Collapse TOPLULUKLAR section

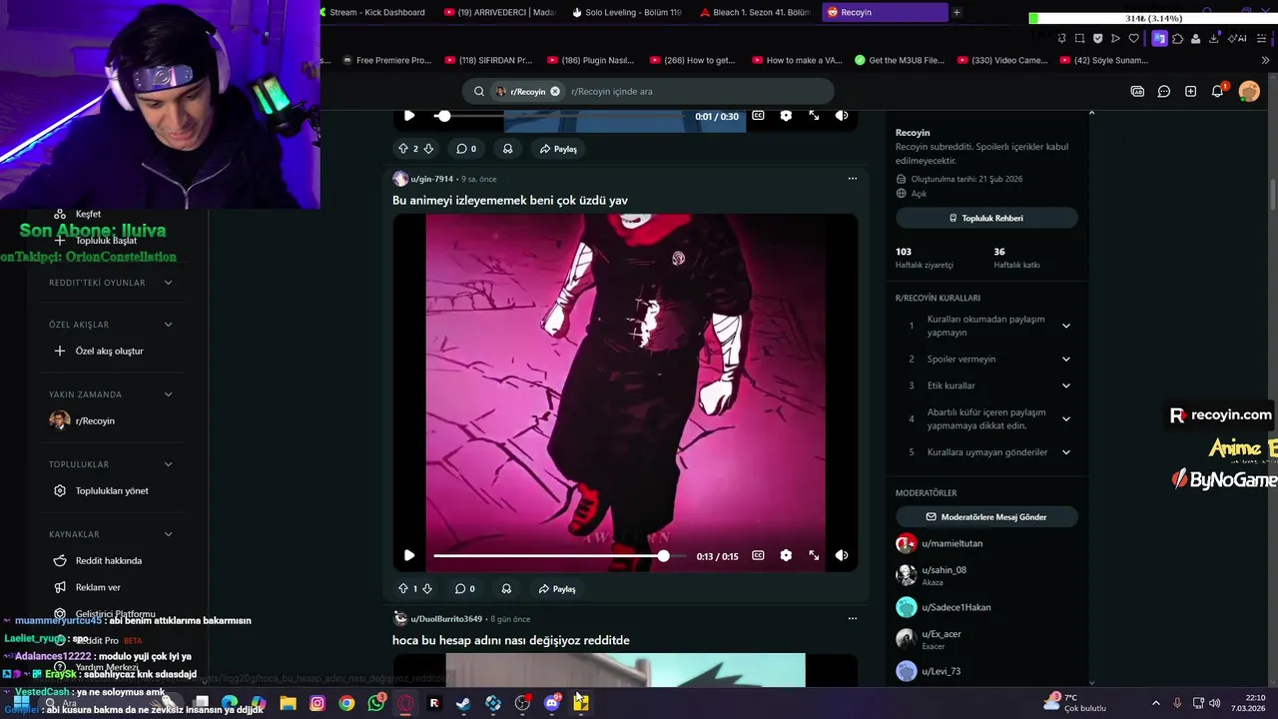point(168,464)
